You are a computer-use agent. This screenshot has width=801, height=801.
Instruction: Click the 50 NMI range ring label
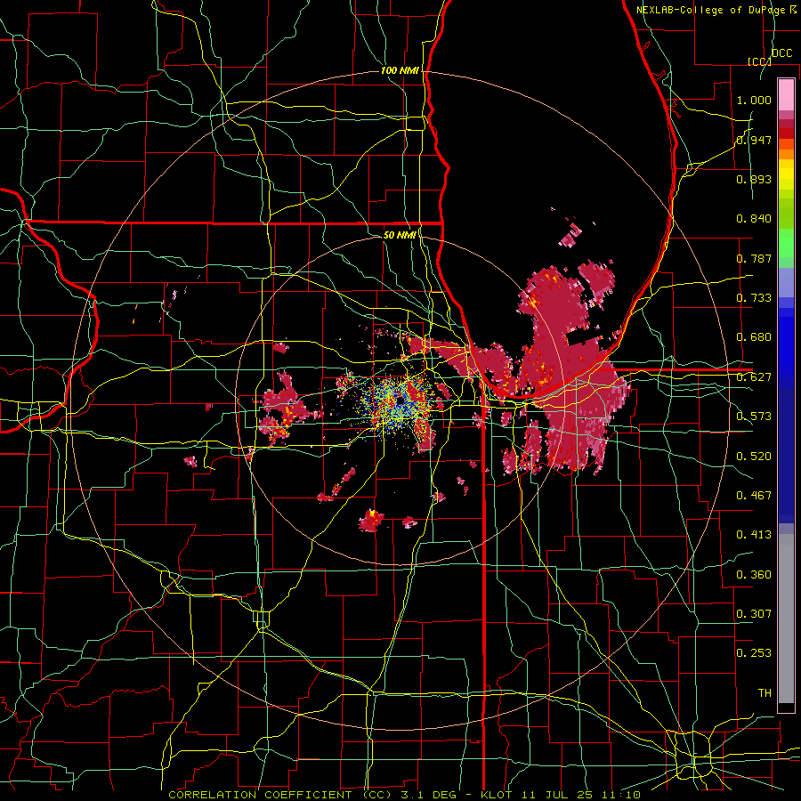click(400, 235)
